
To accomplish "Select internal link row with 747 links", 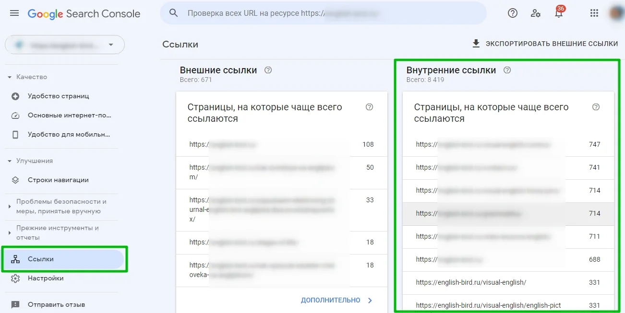I will [x=508, y=144].
